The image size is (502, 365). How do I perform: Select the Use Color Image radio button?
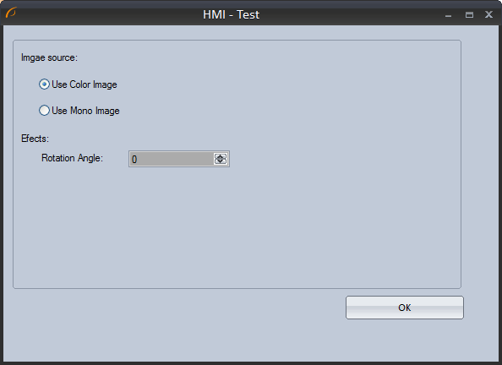pyautogui.click(x=44, y=84)
